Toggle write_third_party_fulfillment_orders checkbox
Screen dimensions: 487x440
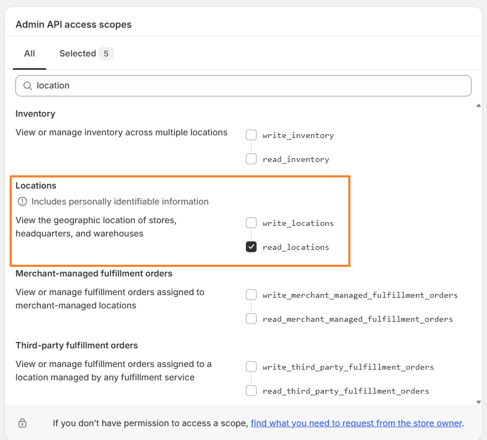point(251,367)
